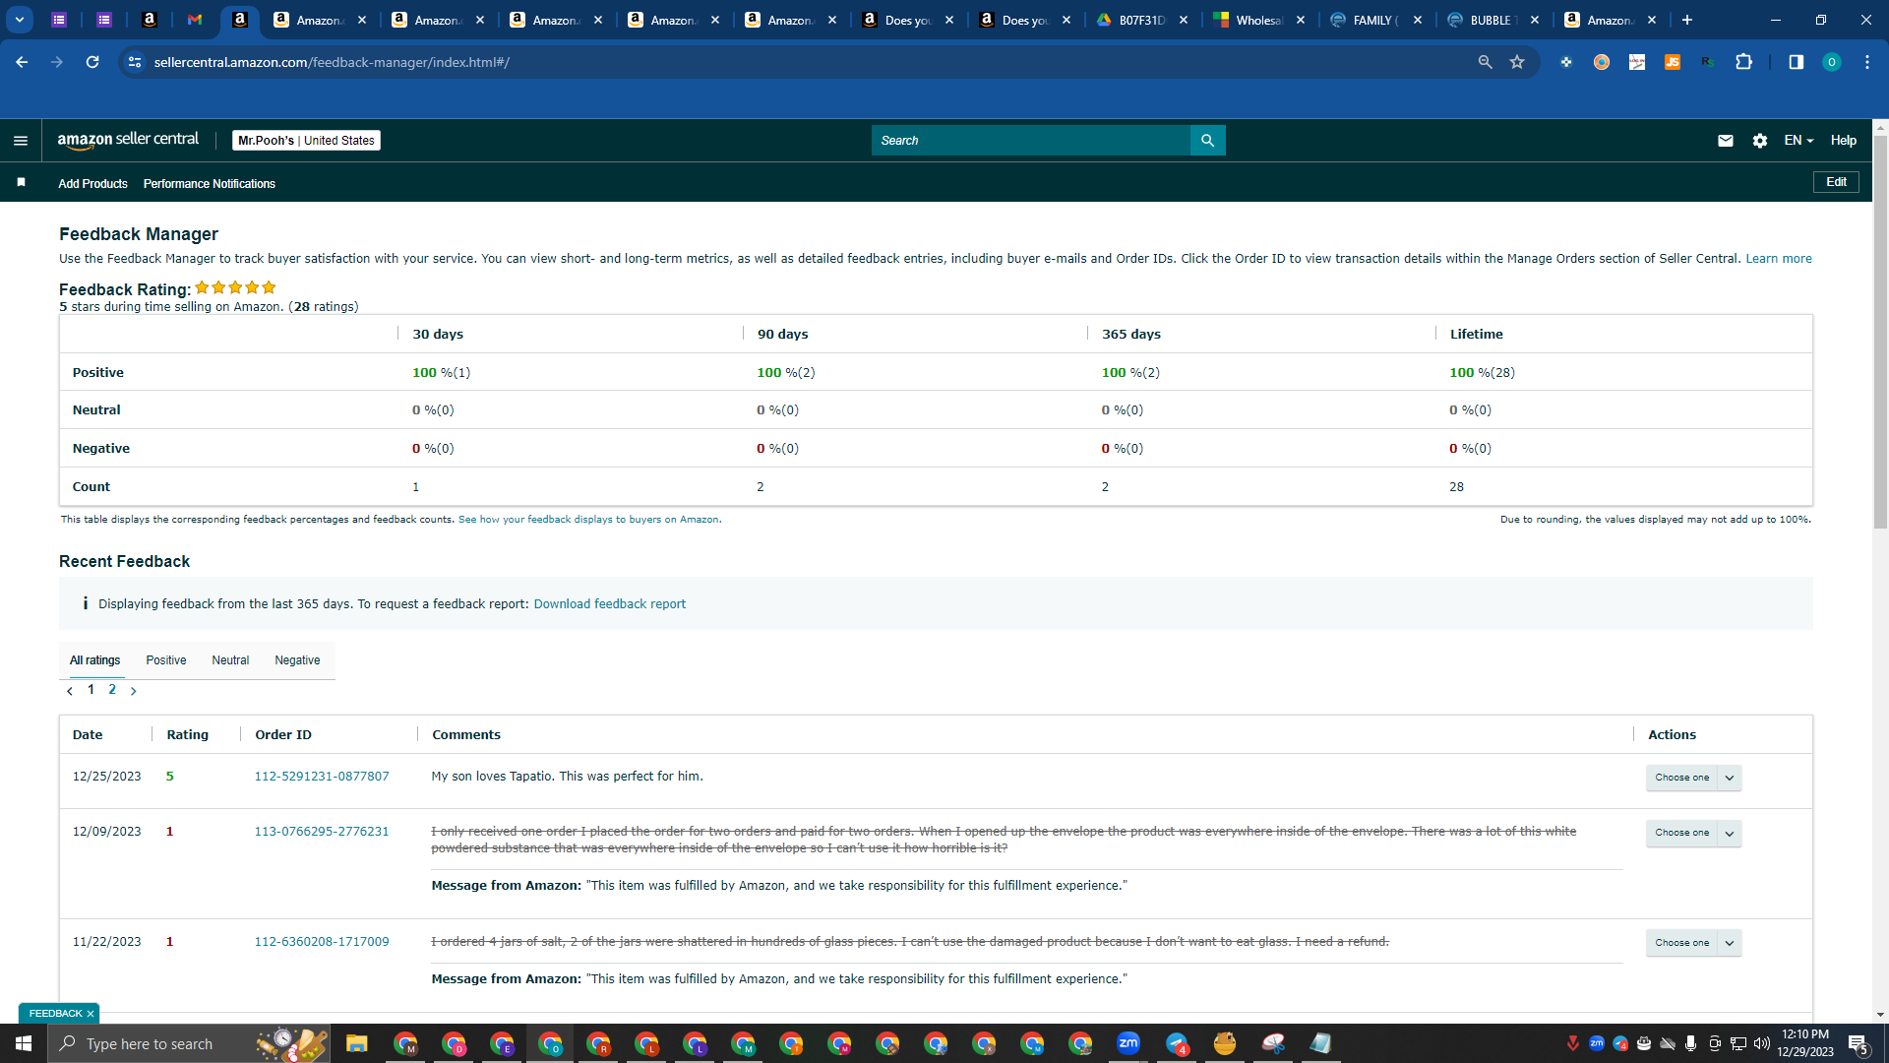Click the bookmark flag icon
This screenshot has height=1063, width=1889.
[21, 183]
